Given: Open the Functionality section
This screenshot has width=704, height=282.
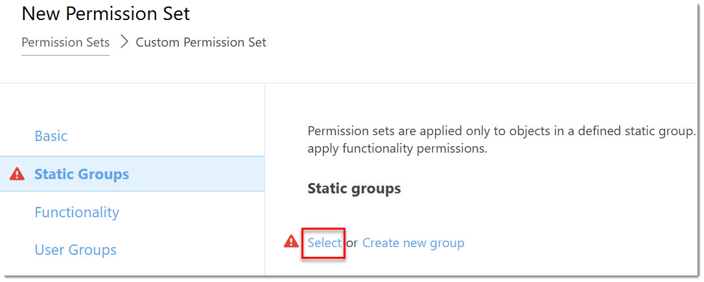Looking at the screenshot, I should coord(76,211).
